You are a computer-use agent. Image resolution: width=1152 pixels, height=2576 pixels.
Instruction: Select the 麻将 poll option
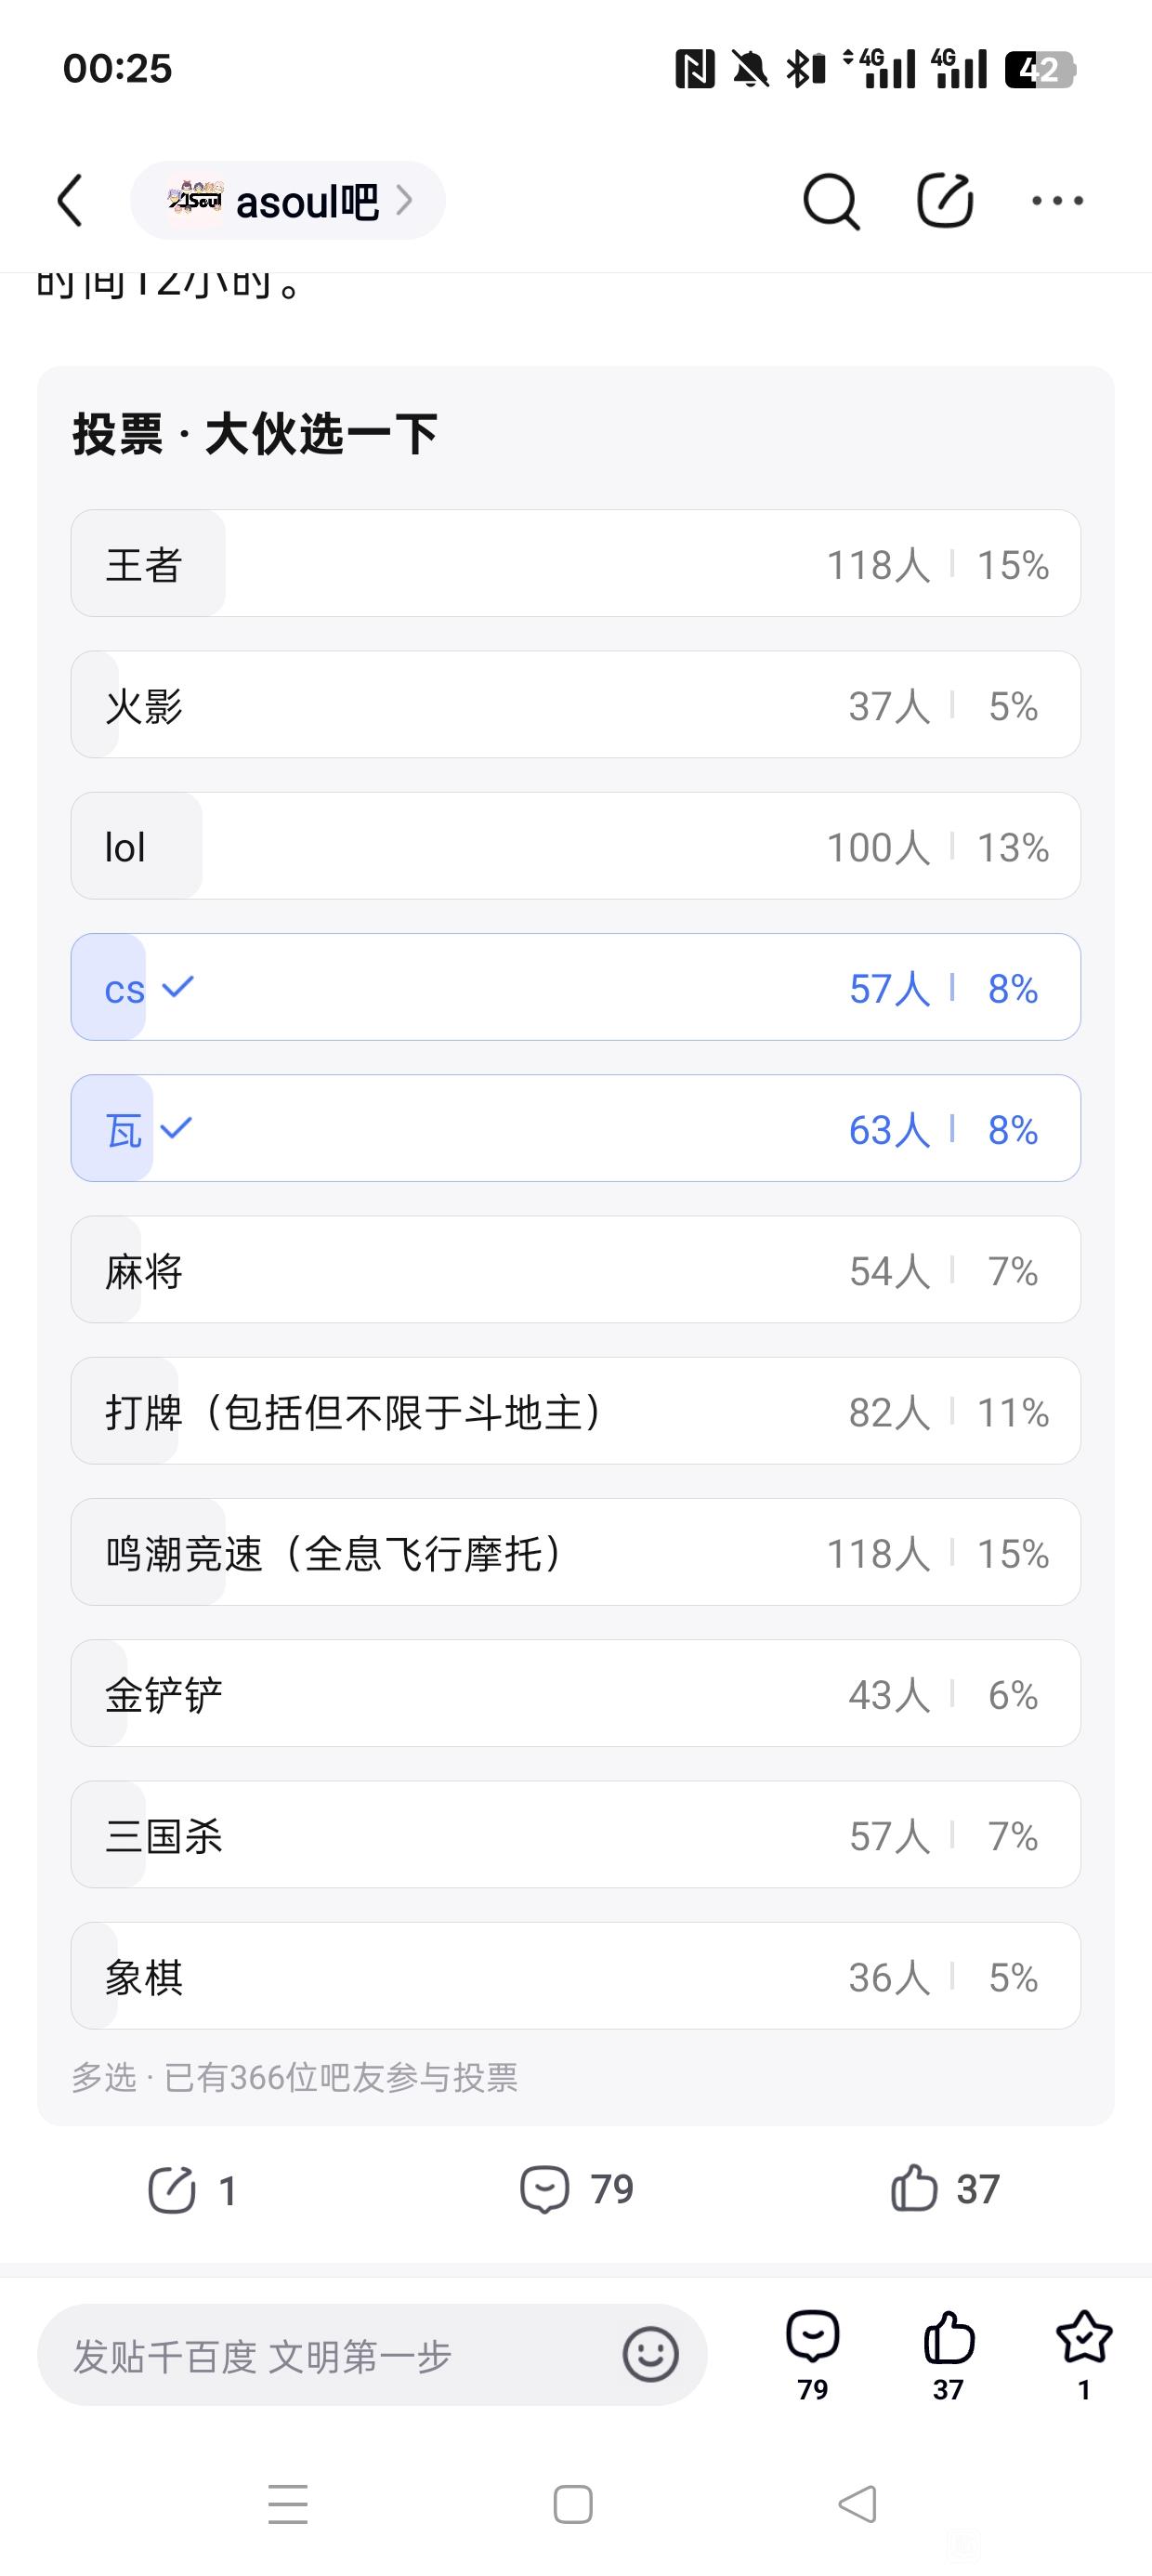(575, 1270)
